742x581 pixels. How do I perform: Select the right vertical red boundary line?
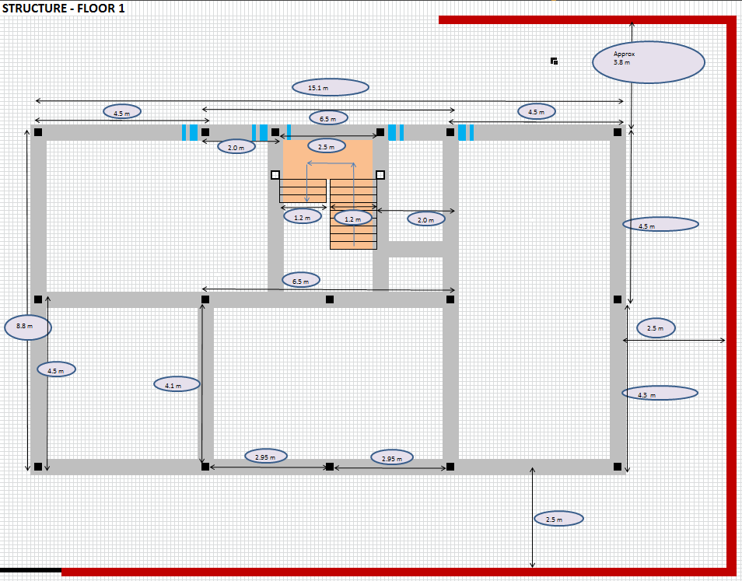click(x=733, y=296)
